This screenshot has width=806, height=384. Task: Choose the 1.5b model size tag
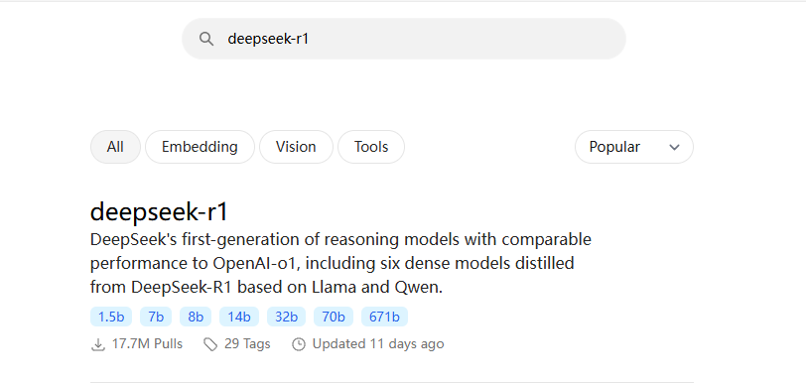click(x=111, y=317)
